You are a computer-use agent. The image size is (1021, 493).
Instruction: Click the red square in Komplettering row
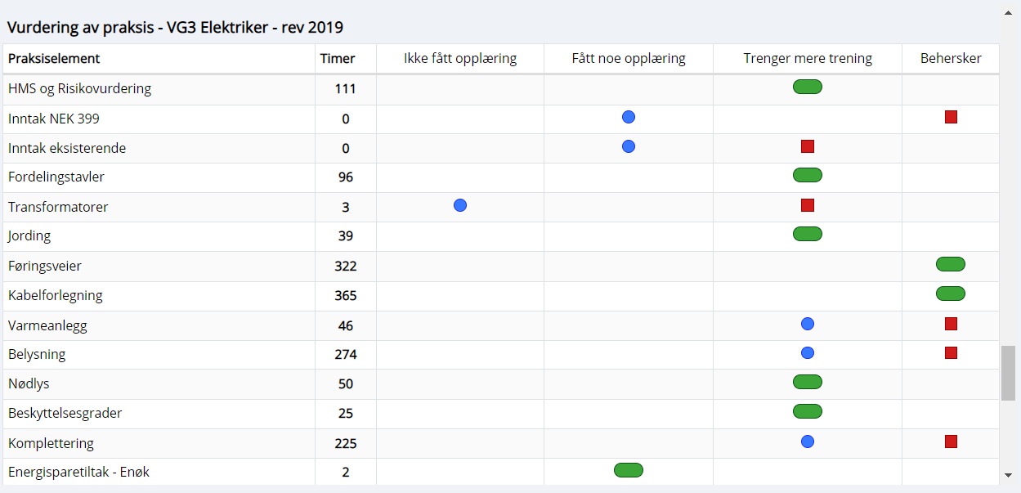pyautogui.click(x=951, y=441)
